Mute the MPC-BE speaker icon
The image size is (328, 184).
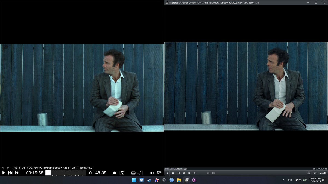315,173
